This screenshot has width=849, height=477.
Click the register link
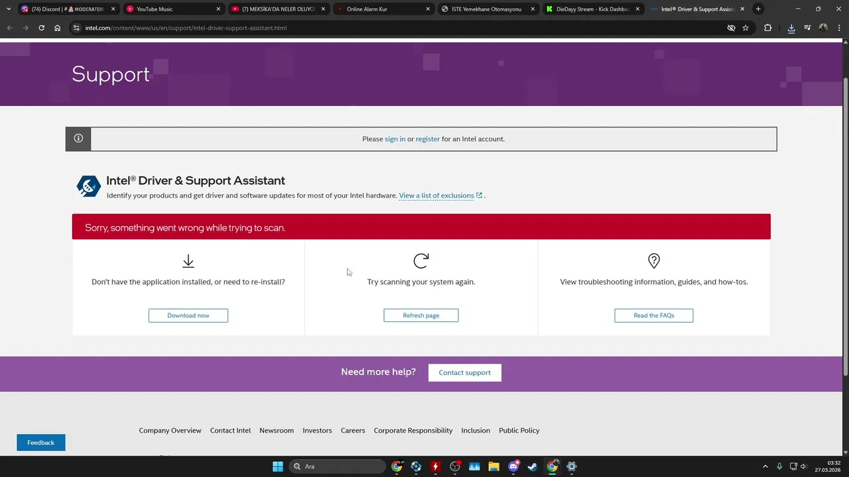[x=428, y=139]
